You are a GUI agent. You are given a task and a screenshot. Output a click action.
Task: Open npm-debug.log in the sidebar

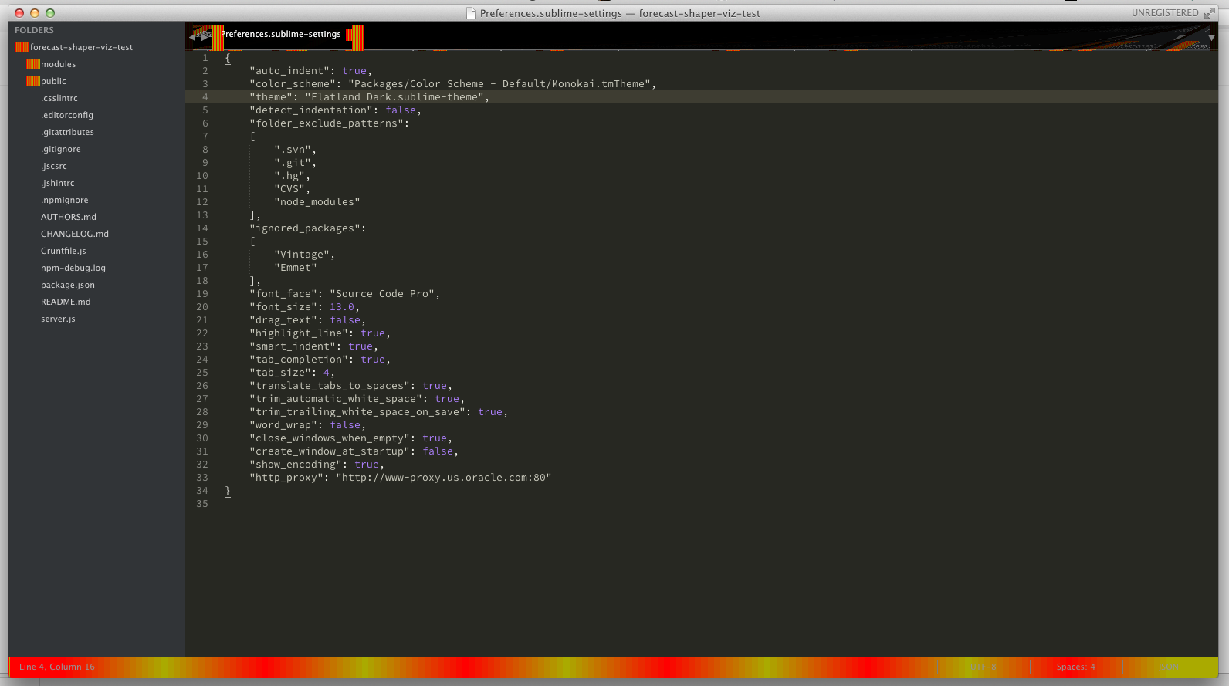pyautogui.click(x=73, y=268)
